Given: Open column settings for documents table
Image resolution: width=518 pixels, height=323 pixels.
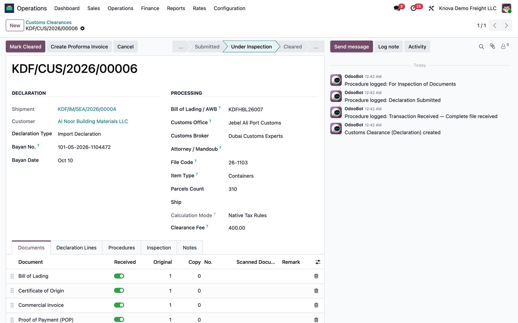Looking at the screenshot, I should pyautogui.click(x=318, y=262).
